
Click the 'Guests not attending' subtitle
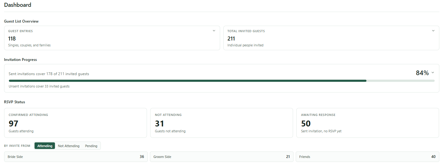pyautogui.click(x=170, y=131)
